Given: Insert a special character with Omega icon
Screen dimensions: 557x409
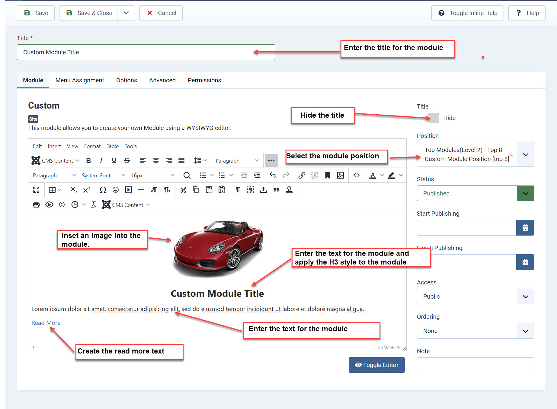Looking at the screenshot, I should [103, 190].
